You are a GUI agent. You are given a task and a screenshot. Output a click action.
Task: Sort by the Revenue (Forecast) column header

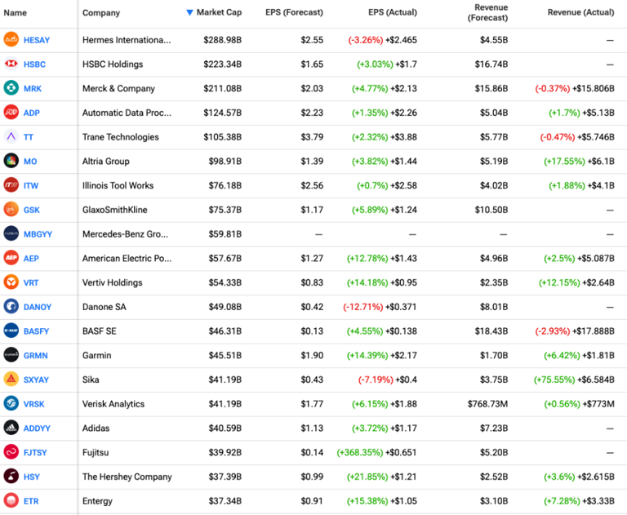click(488, 12)
